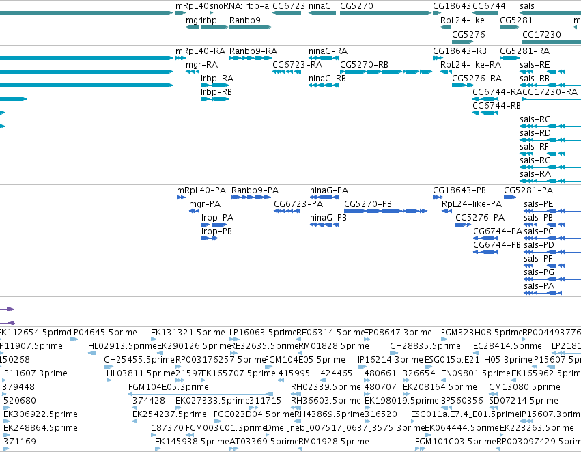
Task: Click the Ranbp9-RA transcript label
Action: (x=253, y=51)
